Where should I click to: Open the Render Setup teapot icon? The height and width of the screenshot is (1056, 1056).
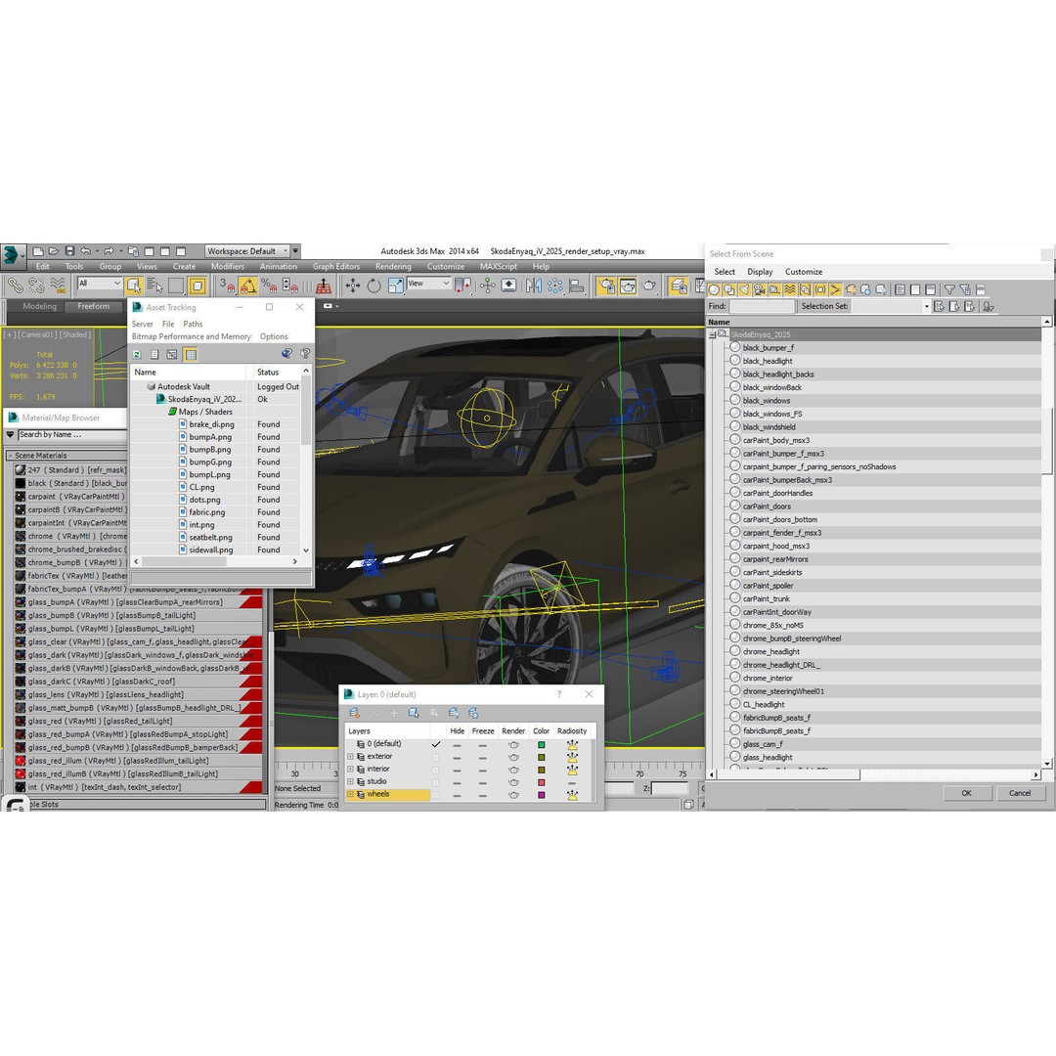click(607, 286)
